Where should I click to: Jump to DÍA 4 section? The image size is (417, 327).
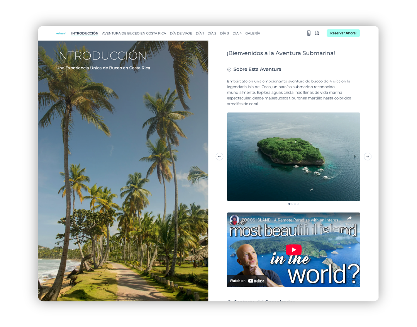tap(237, 33)
